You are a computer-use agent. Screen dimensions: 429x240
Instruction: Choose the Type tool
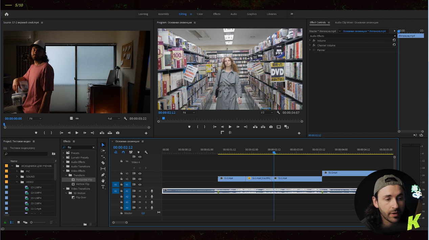click(103, 187)
